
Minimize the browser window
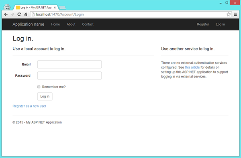[221, 3]
